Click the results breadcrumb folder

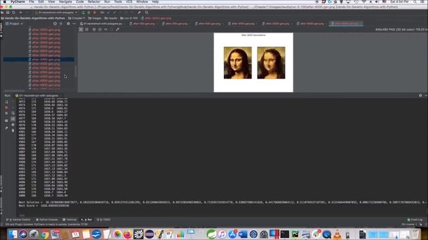pyautogui.click(x=111, y=18)
